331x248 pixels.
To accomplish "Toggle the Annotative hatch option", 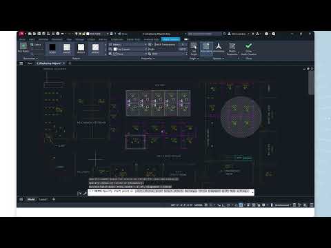I will [x=219, y=48].
